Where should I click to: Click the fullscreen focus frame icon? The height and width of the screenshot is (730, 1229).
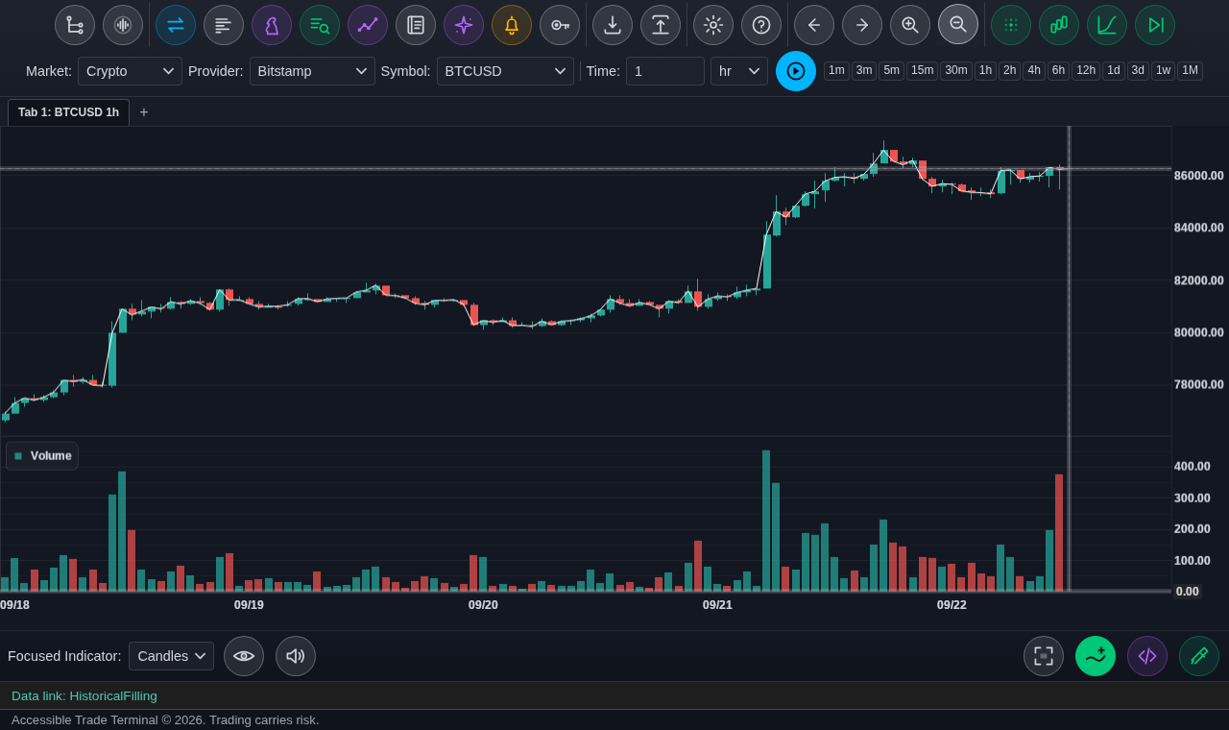(1044, 656)
